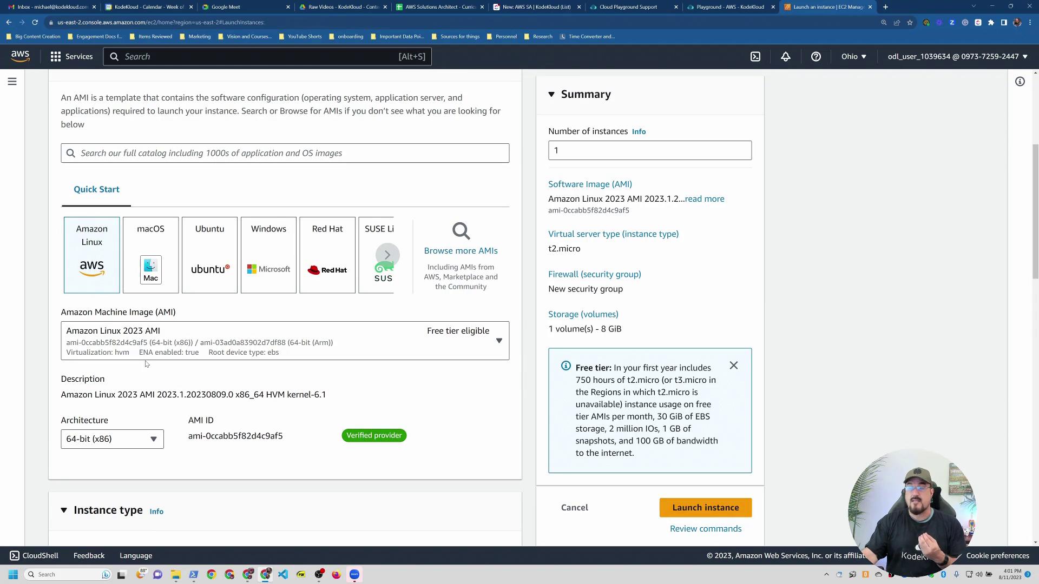This screenshot has height=584, width=1039.
Task: Open the Review commands link
Action: pyautogui.click(x=705, y=528)
